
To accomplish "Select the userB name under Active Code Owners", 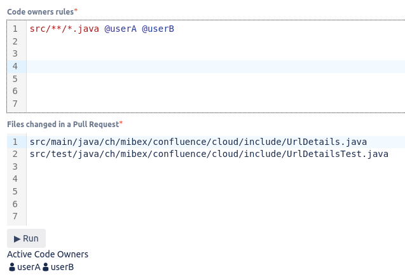I will pyautogui.click(x=62, y=268).
